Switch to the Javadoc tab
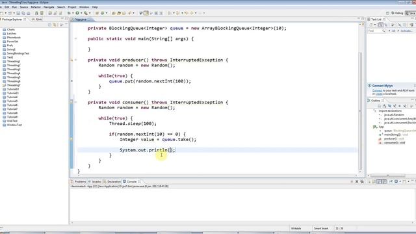This screenshot has width=416, height=234. pos(95,182)
